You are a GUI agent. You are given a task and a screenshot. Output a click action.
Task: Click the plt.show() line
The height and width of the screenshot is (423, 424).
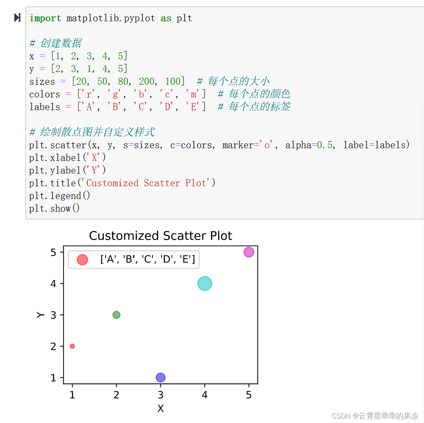coord(54,208)
